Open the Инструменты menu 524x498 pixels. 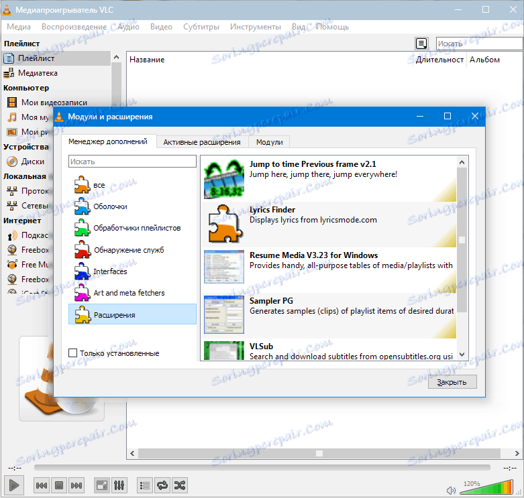click(256, 27)
